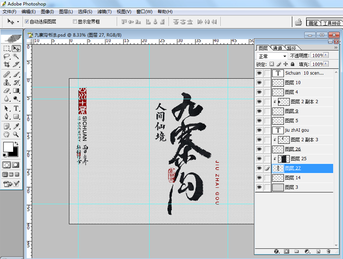Screen dimensions: 343x259
Task: Open the 不透明度 opacity slider arrow
Action: pyautogui.click(x=326, y=55)
